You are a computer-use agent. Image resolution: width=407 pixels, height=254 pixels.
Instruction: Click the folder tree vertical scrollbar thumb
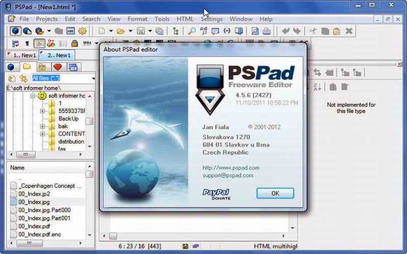pos(90,121)
